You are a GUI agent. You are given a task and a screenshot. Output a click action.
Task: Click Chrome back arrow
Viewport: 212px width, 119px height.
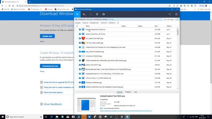[2, 6]
